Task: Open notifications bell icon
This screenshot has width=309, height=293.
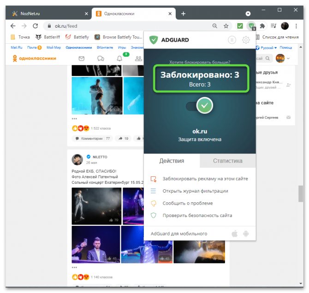Action: point(119,59)
